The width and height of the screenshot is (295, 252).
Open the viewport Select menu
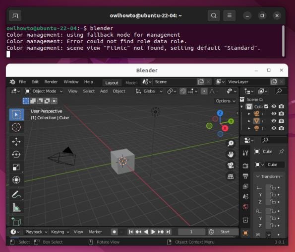coord(89,91)
